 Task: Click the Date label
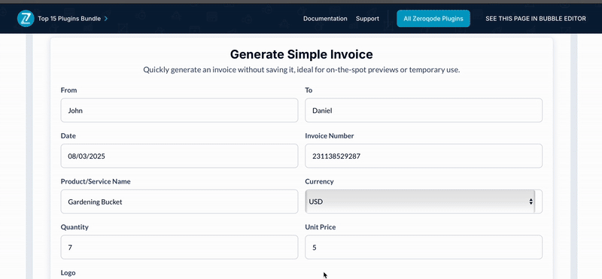[x=68, y=136]
